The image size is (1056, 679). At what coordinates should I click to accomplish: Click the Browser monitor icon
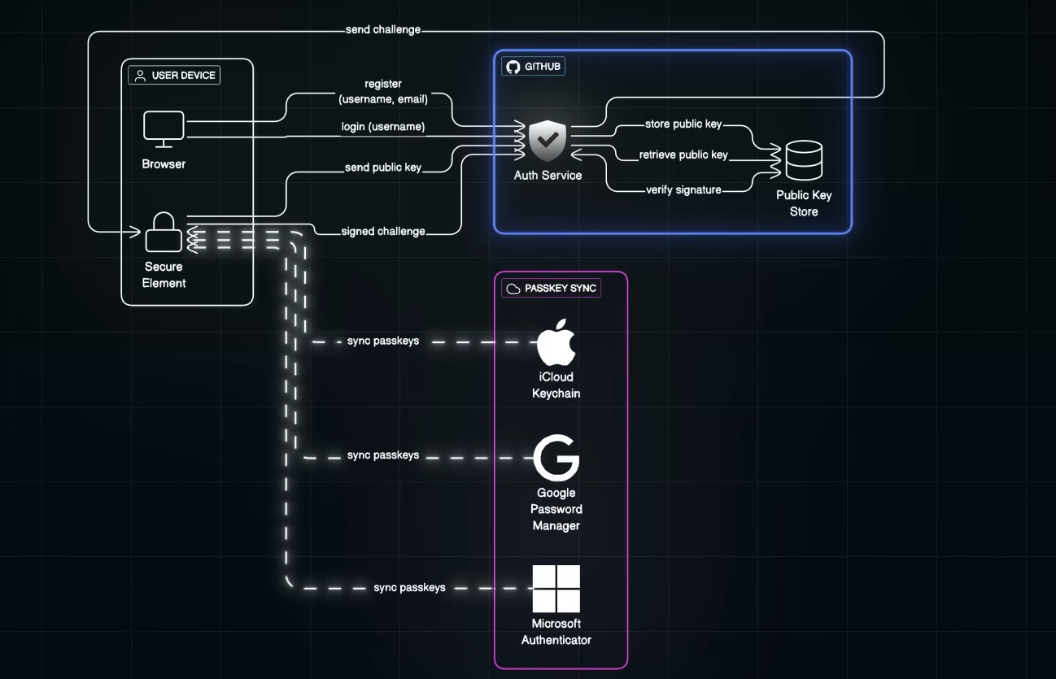tap(164, 129)
